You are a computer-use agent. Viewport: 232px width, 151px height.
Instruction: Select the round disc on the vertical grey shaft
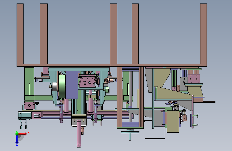click(x=130, y=132)
